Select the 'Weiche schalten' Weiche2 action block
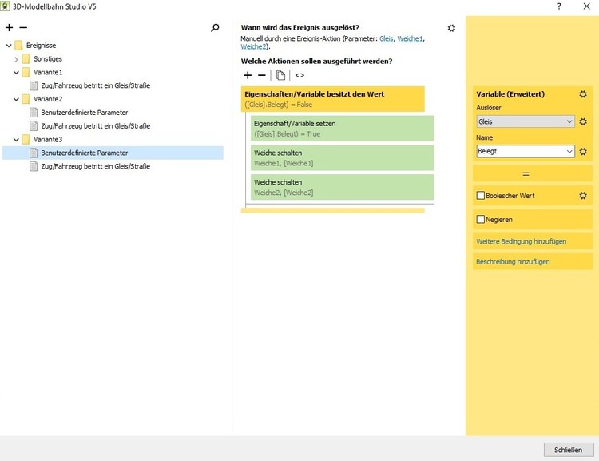Image resolution: width=599 pixels, height=461 pixels. click(x=343, y=187)
